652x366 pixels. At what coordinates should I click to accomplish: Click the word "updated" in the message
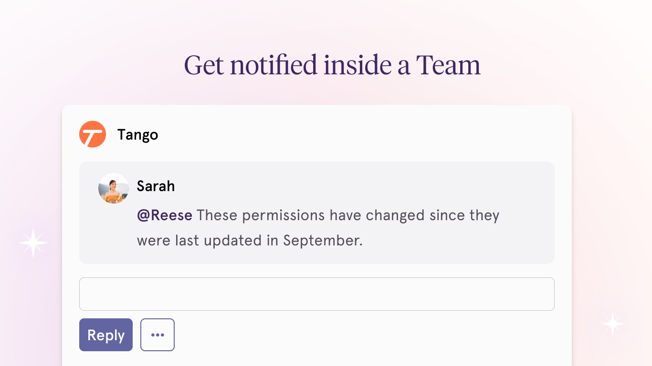click(233, 240)
